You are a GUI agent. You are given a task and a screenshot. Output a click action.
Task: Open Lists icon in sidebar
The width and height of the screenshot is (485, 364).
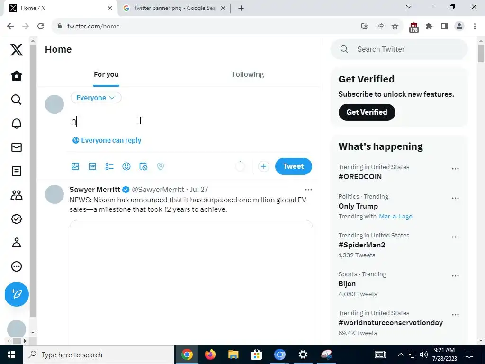coord(17,171)
